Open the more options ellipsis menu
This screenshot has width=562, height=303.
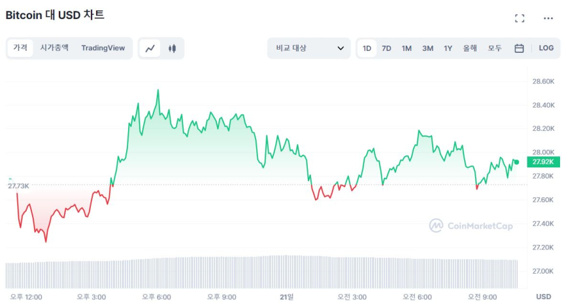point(548,18)
